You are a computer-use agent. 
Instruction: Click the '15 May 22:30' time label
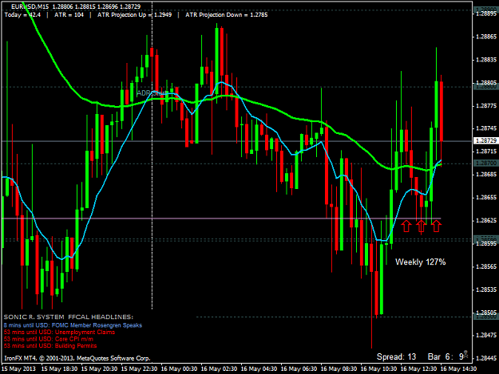140,368
